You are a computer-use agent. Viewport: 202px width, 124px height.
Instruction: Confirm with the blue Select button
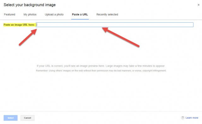click(10, 118)
